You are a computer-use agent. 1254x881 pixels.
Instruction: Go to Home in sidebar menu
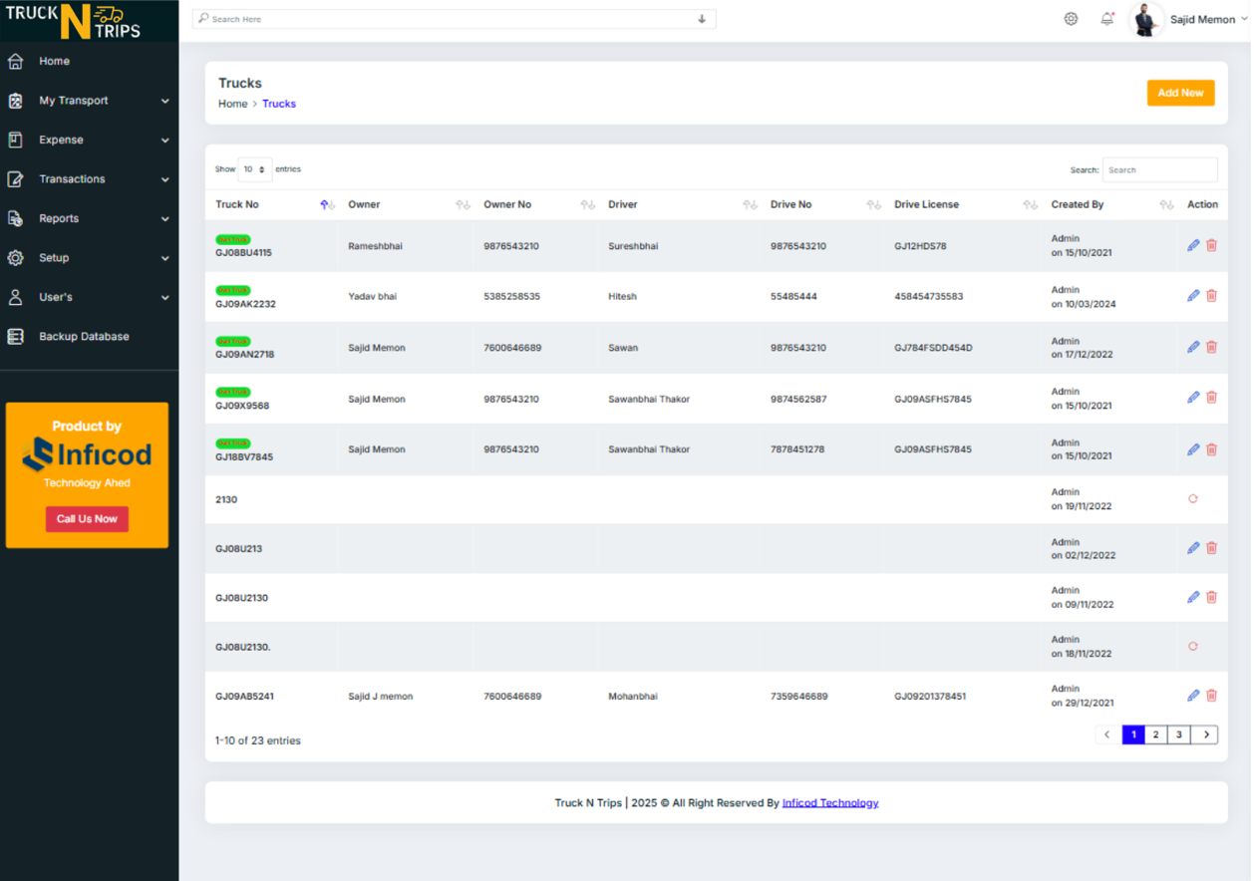click(x=54, y=61)
